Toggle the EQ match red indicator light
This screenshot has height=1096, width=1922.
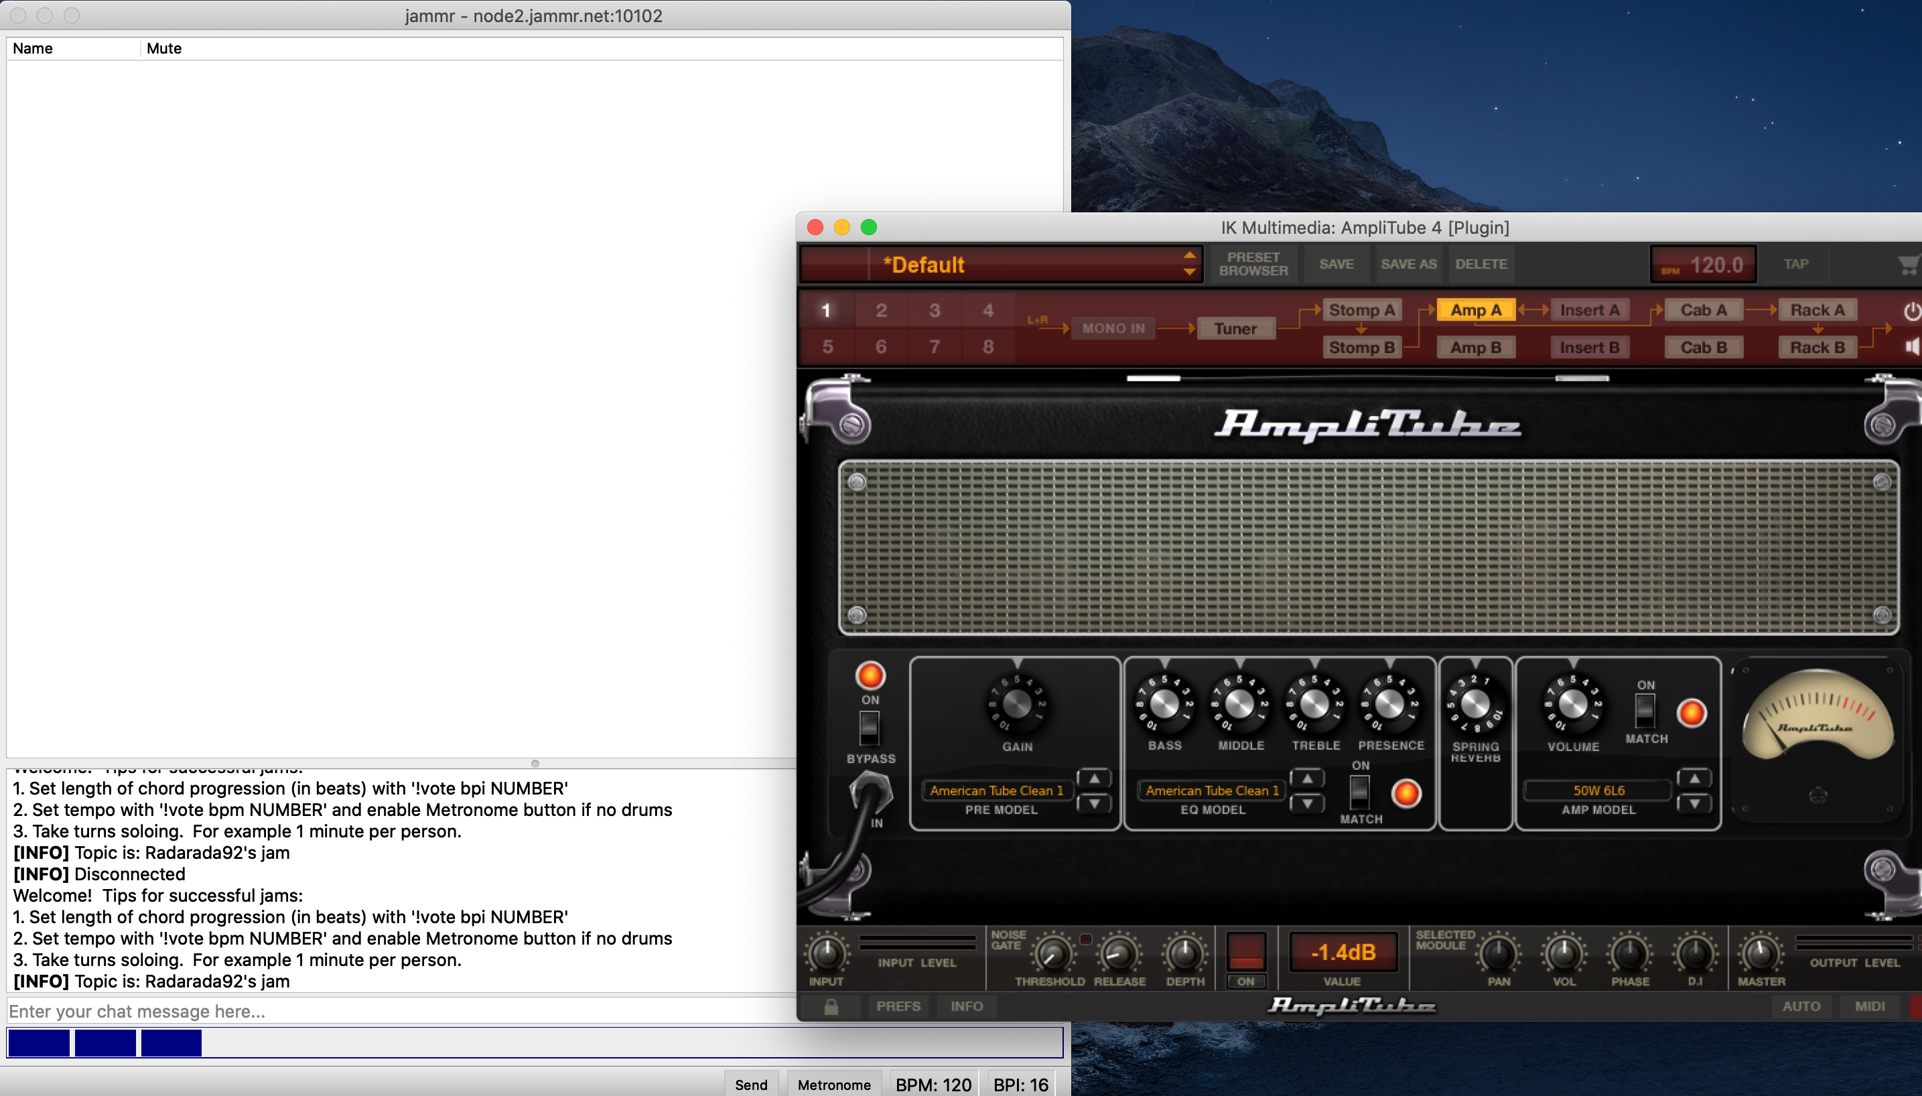point(1405,793)
